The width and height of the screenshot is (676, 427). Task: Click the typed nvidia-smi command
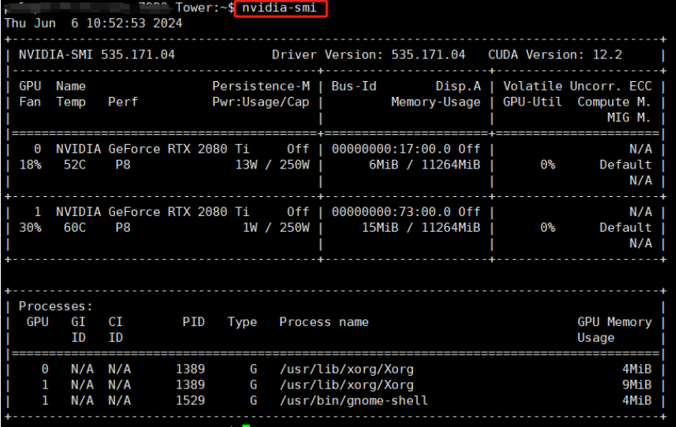pos(279,8)
